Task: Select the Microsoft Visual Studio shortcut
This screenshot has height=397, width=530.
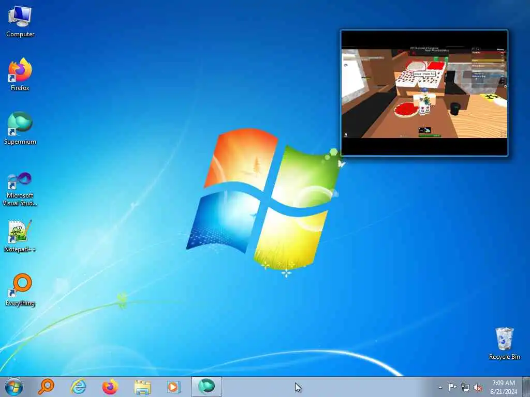Action: (x=20, y=189)
